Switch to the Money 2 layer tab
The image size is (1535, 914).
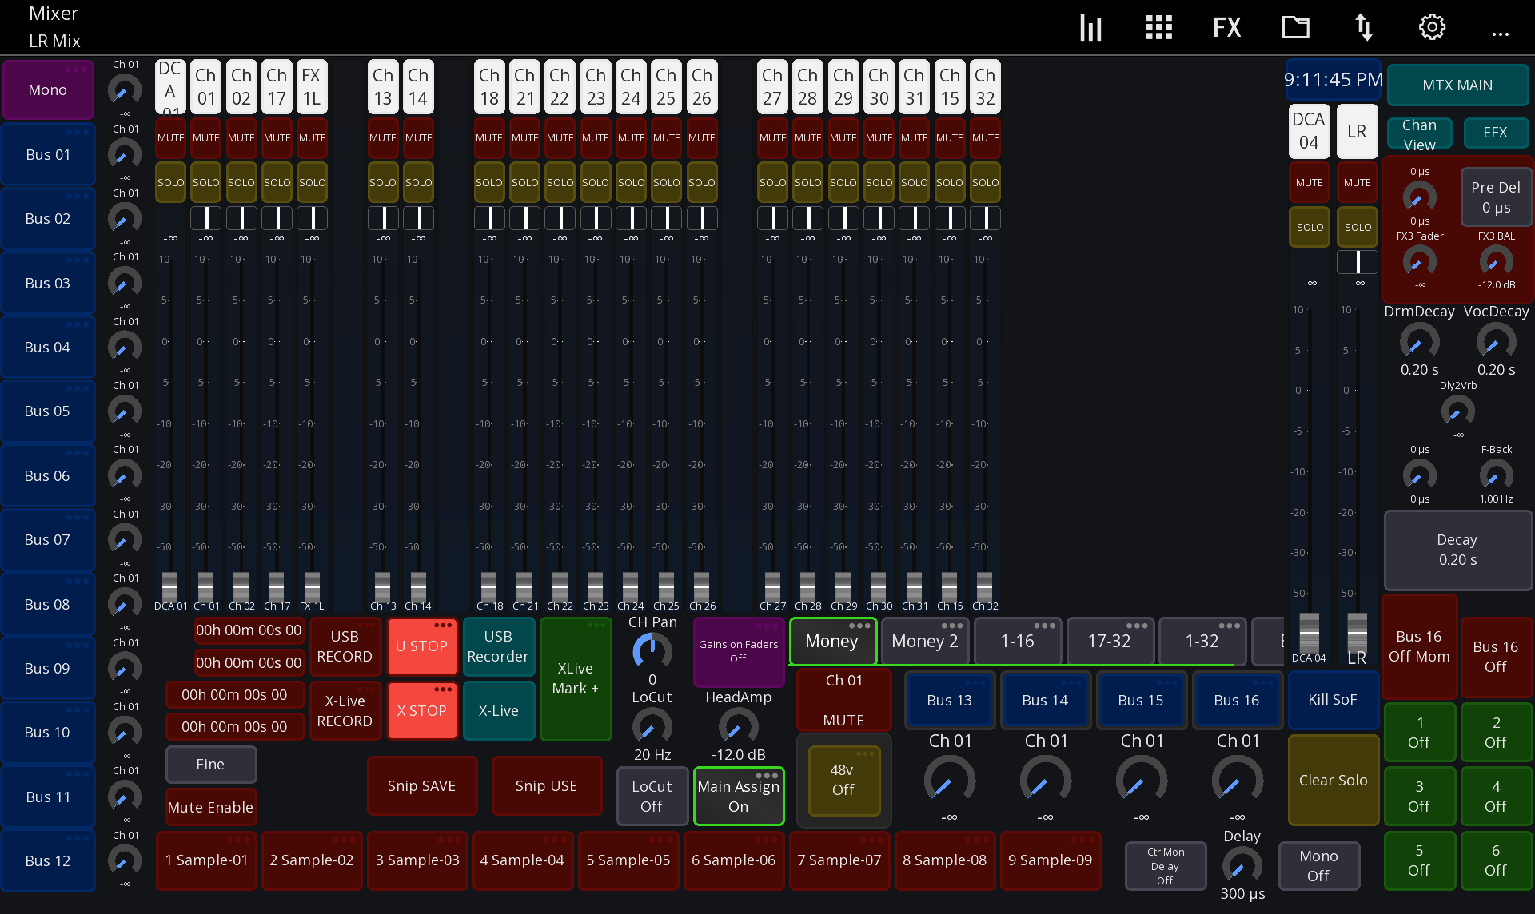(x=925, y=641)
